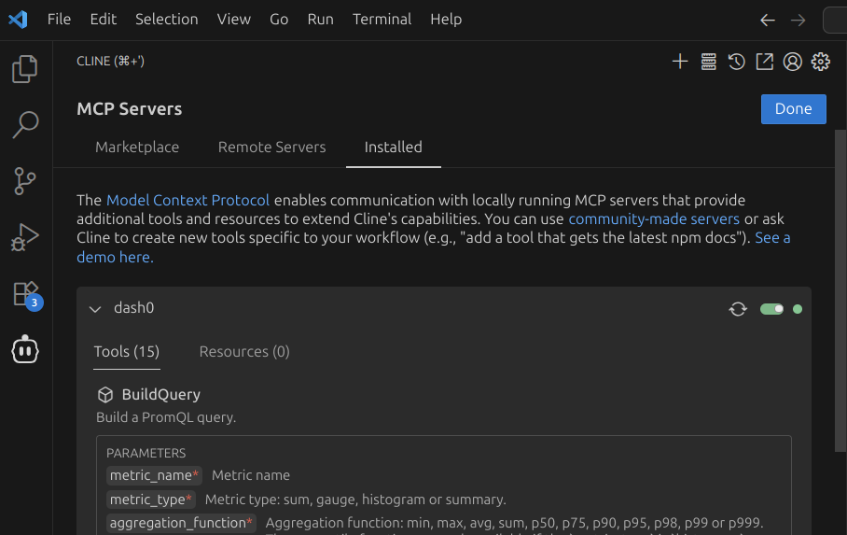Open the Run and Debug view

click(x=25, y=237)
